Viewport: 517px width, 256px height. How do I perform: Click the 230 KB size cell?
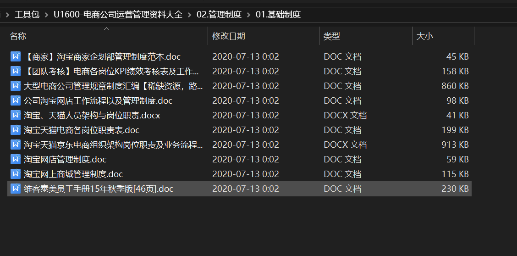point(455,189)
